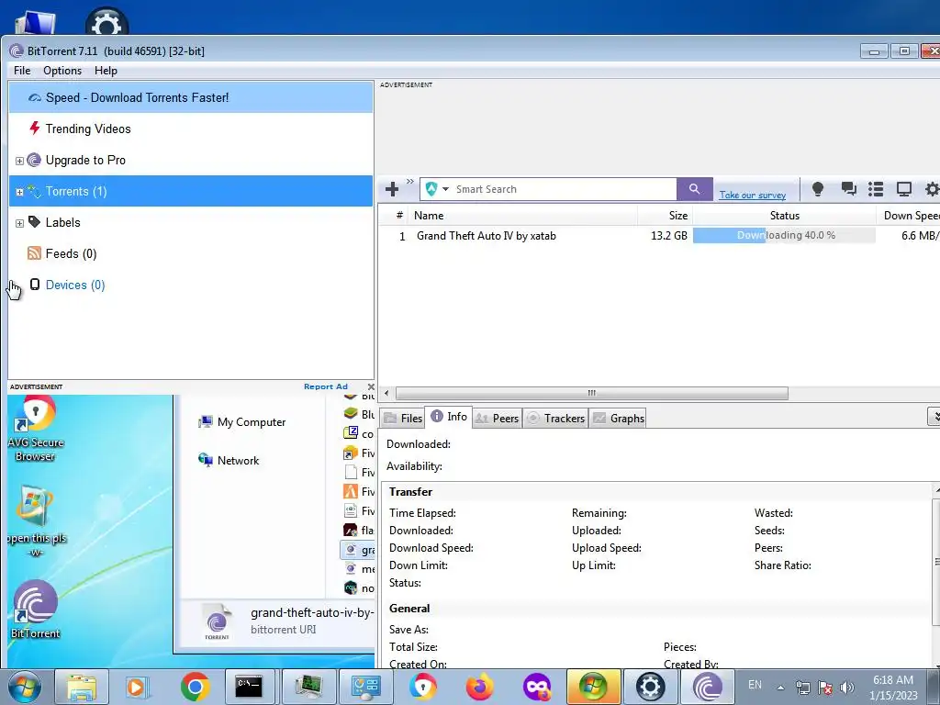Click the Devices phone icon
The width and height of the screenshot is (940, 705).
point(35,285)
